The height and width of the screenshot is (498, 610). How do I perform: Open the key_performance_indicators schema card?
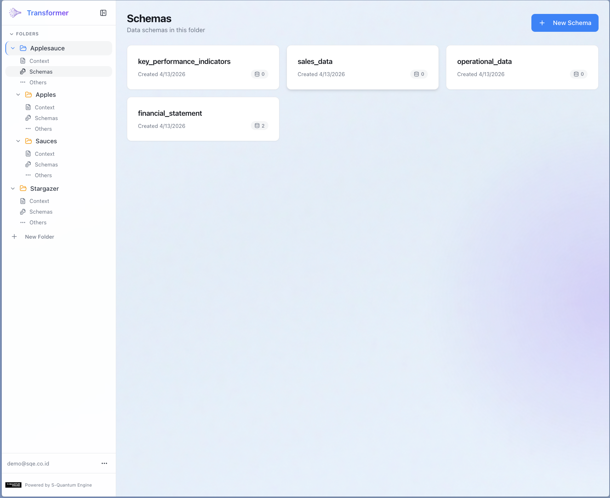(x=203, y=67)
